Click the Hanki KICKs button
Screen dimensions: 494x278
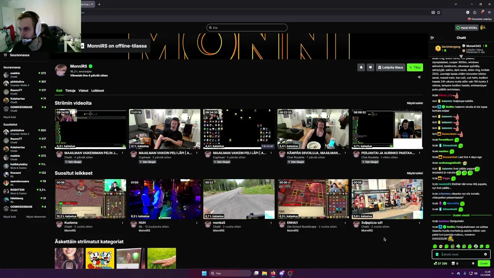(x=467, y=28)
